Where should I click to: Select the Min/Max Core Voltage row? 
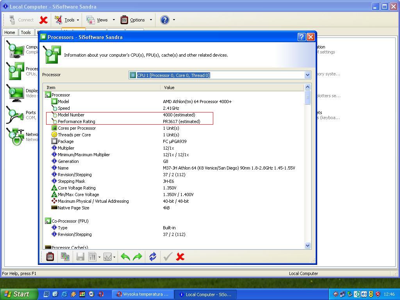173,195
